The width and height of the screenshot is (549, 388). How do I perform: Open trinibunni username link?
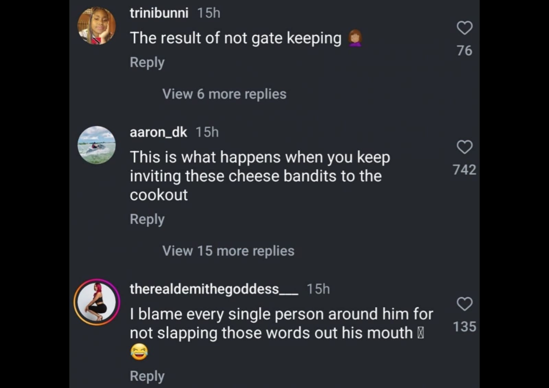[159, 13]
